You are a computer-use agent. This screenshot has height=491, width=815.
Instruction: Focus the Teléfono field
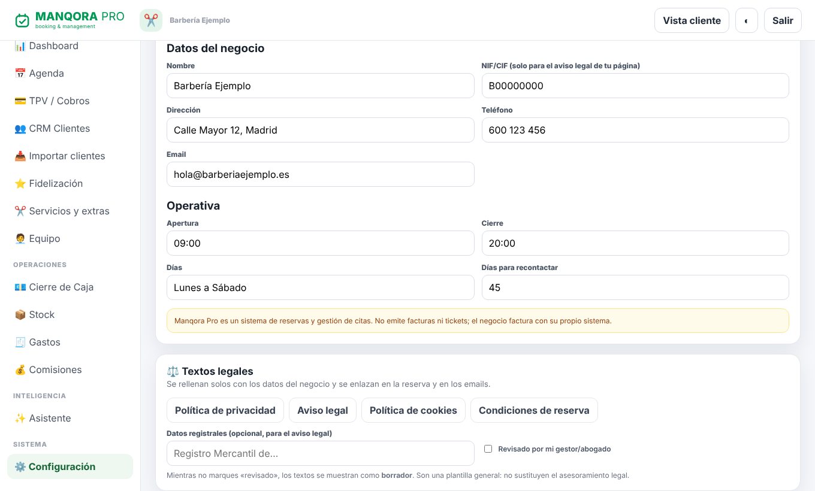coord(635,130)
